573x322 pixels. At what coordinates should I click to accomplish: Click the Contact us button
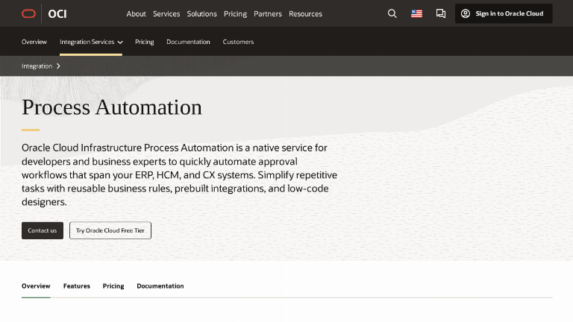coord(43,230)
